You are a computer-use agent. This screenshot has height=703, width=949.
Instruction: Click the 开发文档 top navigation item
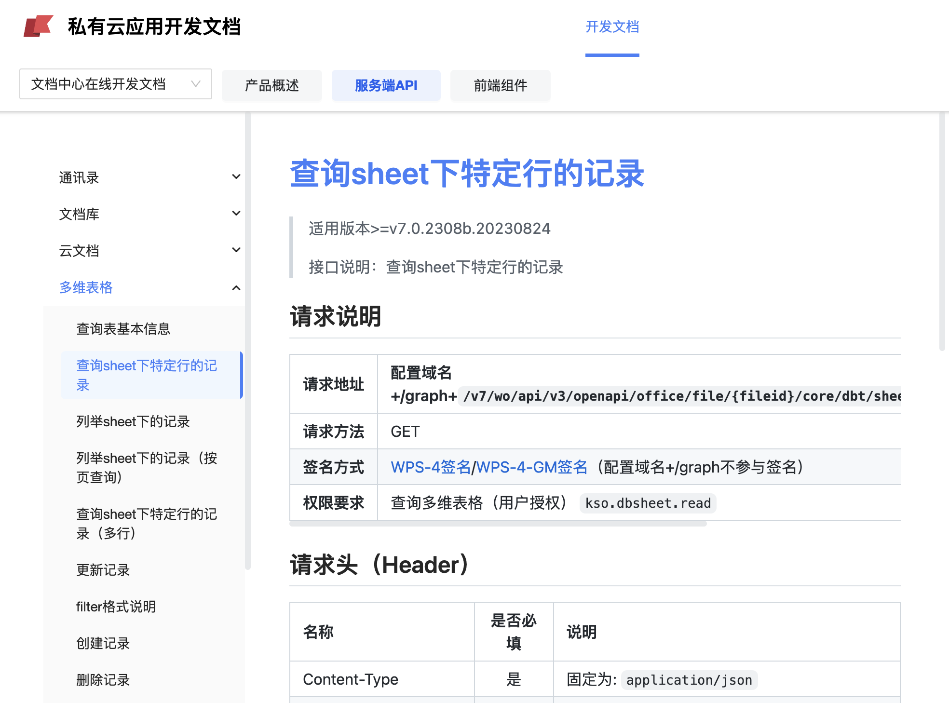pos(612,27)
